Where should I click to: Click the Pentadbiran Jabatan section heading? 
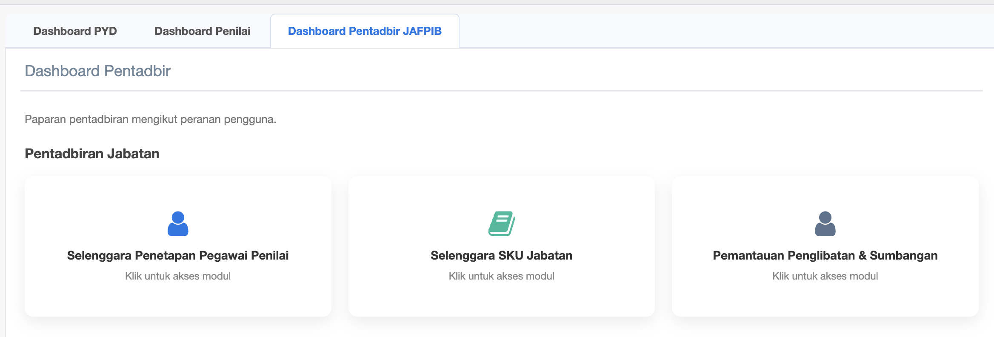coord(92,154)
